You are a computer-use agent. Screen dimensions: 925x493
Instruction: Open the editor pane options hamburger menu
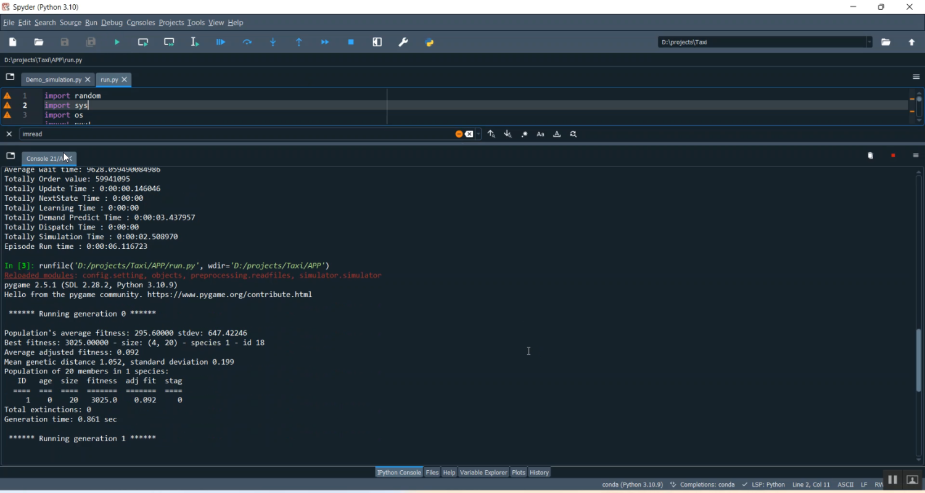[x=916, y=77]
